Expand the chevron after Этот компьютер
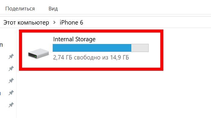 [x=54, y=22]
